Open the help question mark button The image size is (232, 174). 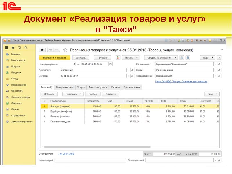[219, 57]
